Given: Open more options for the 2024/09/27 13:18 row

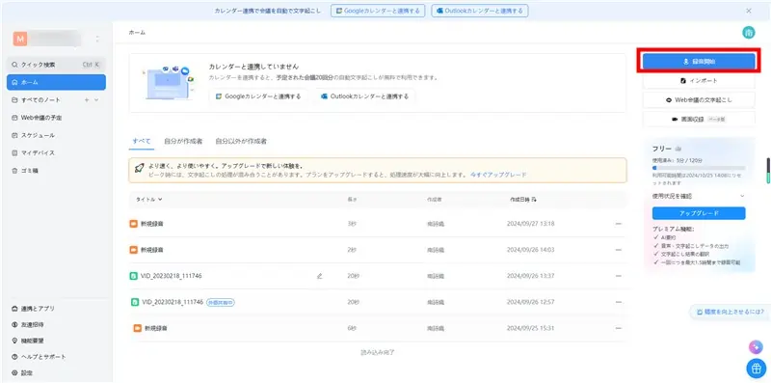Looking at the screenshot, I should (618, 224).
